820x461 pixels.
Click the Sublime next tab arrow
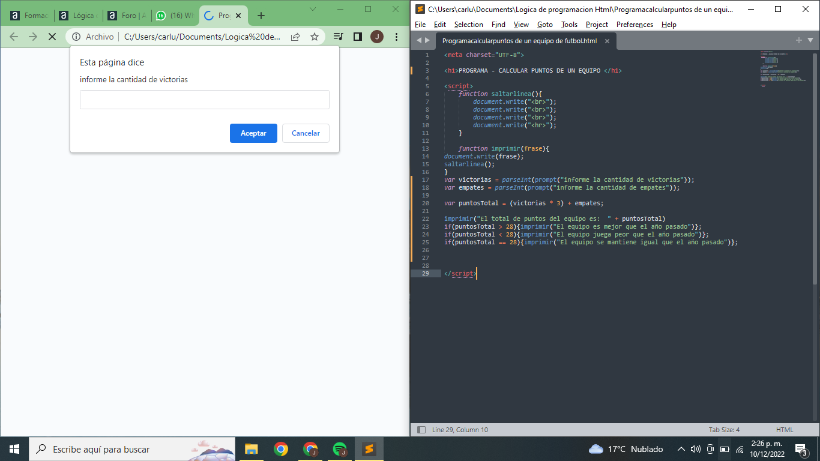tap(427, 40)
